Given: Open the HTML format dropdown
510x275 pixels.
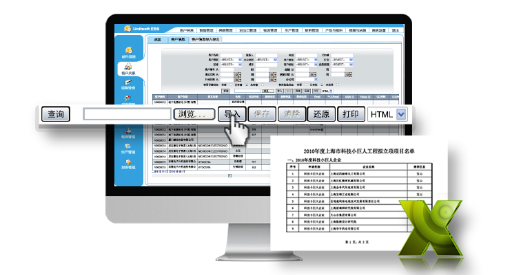Looking at the screenshot, I should 401,114.
